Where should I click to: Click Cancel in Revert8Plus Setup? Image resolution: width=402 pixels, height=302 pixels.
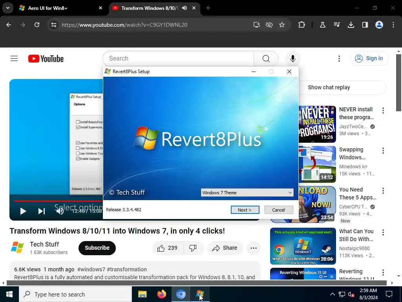pos(279,210)
